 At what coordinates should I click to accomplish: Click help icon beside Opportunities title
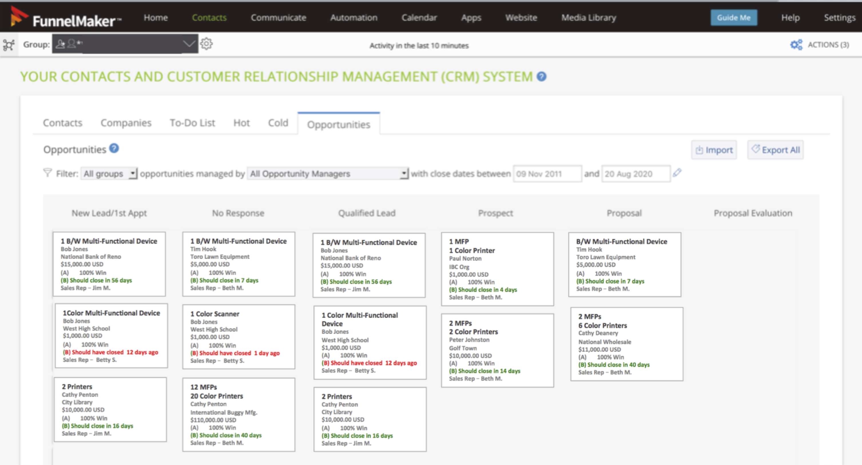click(114, 148)
